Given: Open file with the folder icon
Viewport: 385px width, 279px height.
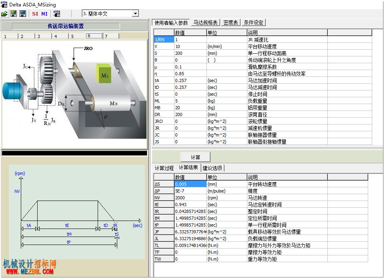Looking at the screenshot, I should 4,14.
